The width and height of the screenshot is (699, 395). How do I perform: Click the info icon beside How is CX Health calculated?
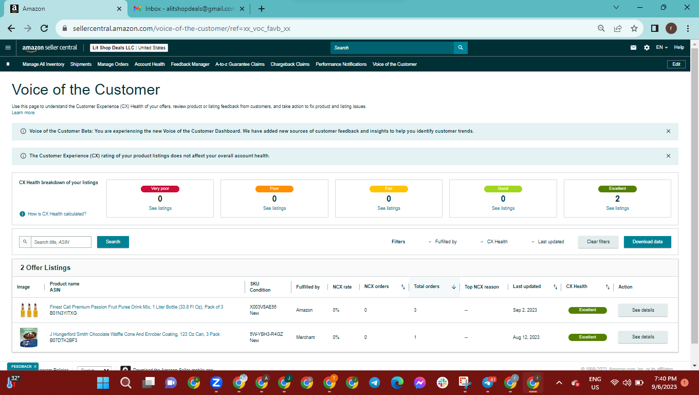(22, 213)
